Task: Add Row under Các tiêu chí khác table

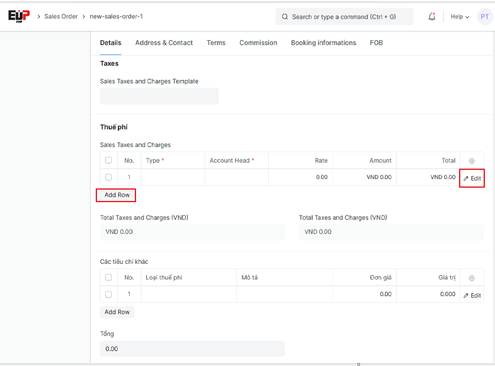Action: click(117, 312)
